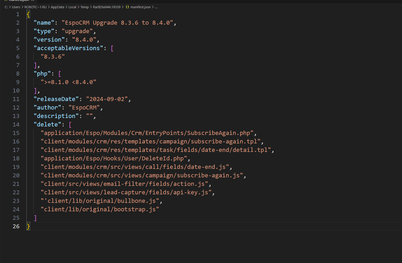This screenshot has height=263, width=402.
Task: Click the manifest.json breadcrumb file name
Action: 140,7
